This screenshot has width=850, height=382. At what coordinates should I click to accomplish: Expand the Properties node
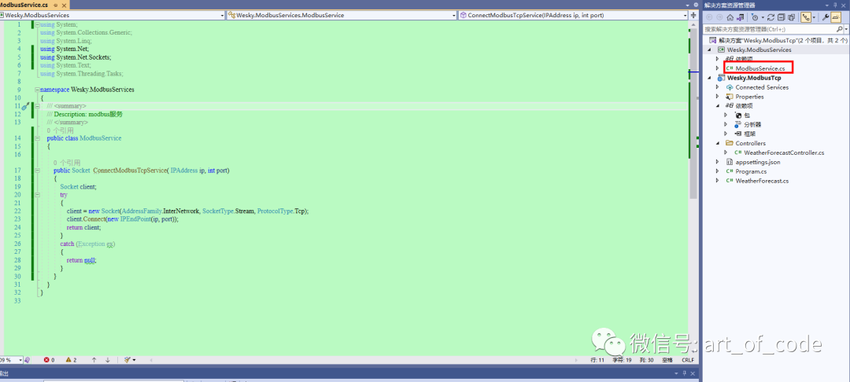coord(717,97)
